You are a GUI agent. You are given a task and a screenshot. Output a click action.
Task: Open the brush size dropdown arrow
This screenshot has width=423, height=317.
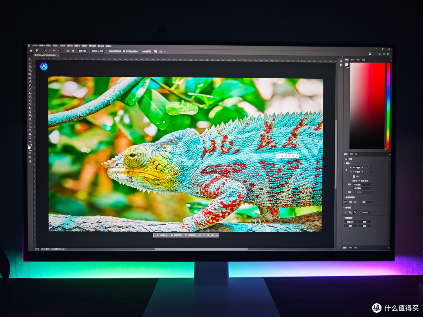63,50
